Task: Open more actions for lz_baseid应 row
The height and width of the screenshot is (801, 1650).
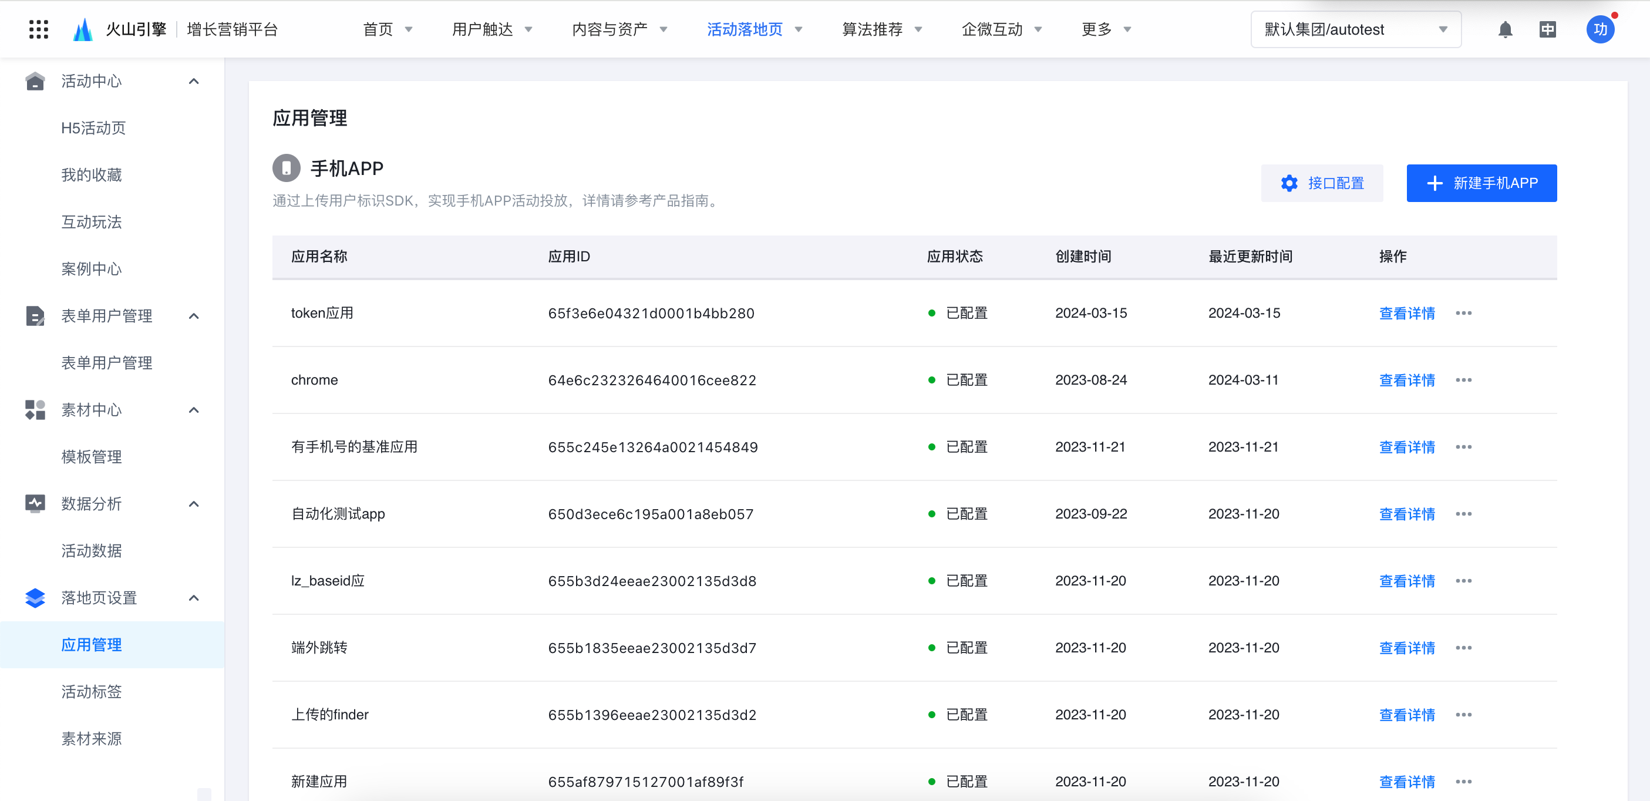Action: pyautogui.click(x=1463, y=581)
